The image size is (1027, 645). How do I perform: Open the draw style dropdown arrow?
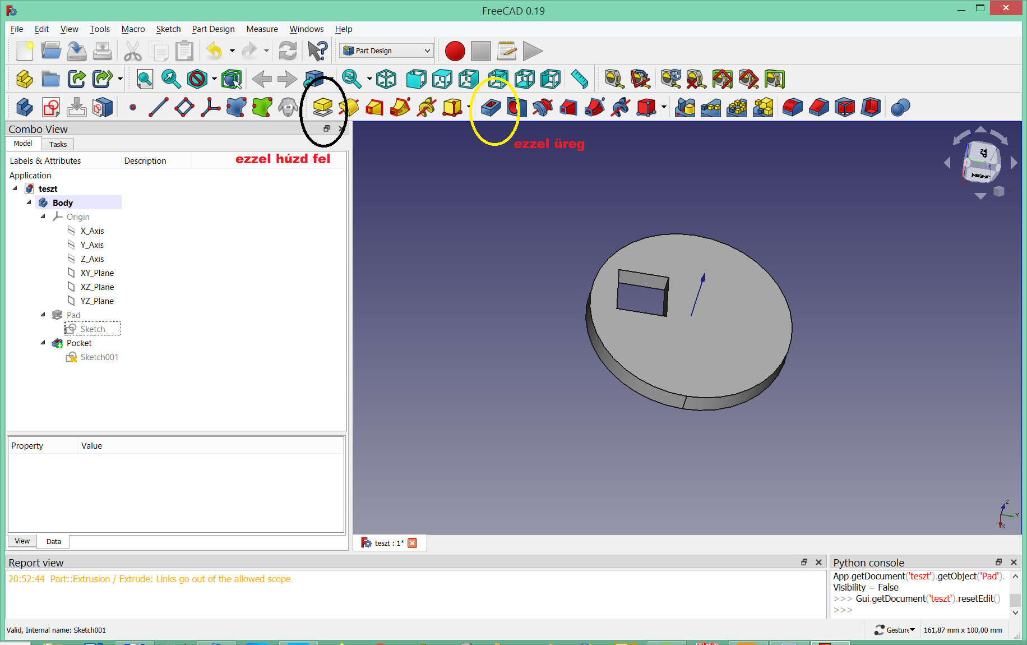[x=214, y=79]
